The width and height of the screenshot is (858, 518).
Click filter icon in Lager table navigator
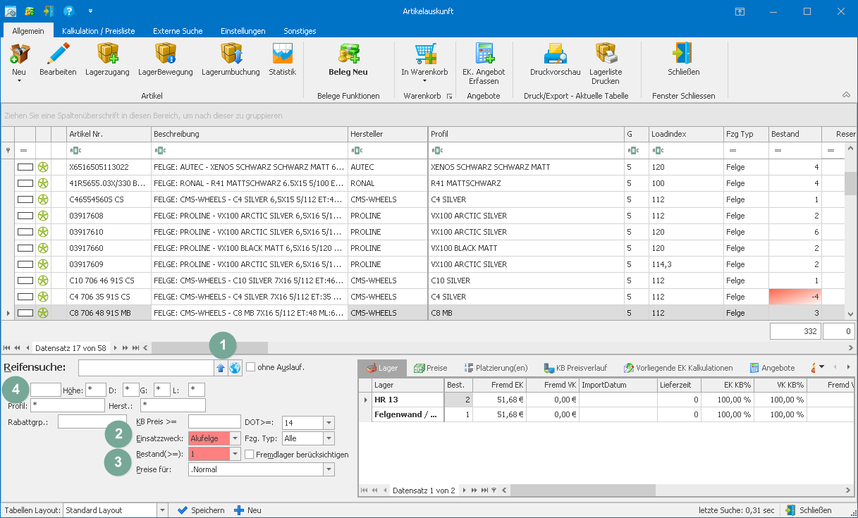pos(494,490)
